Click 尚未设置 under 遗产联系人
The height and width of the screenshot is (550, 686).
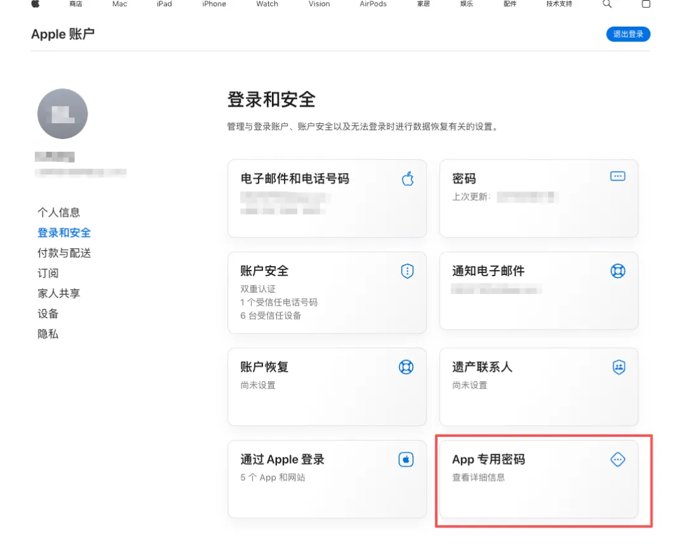[469, 386]
